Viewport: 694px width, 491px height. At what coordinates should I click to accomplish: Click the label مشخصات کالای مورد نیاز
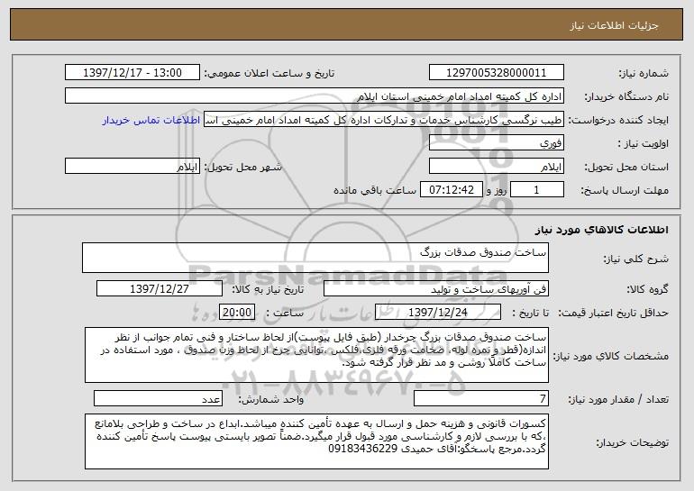611,356
